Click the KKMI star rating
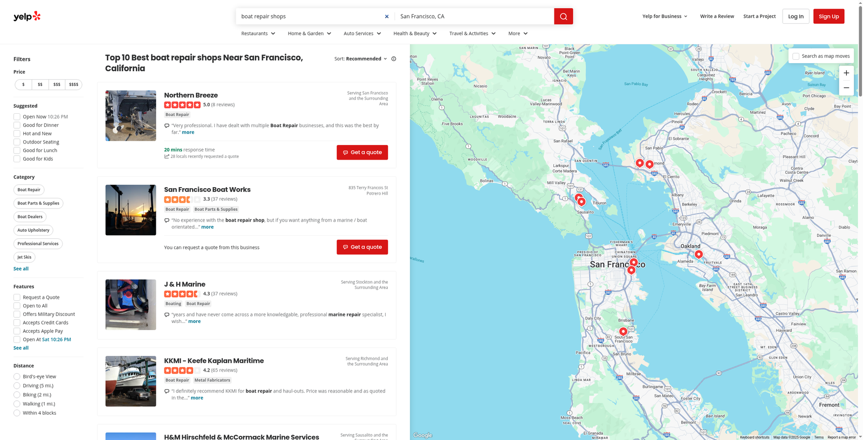The height and width of the screenshot is (440, 863). pos(182,370)
